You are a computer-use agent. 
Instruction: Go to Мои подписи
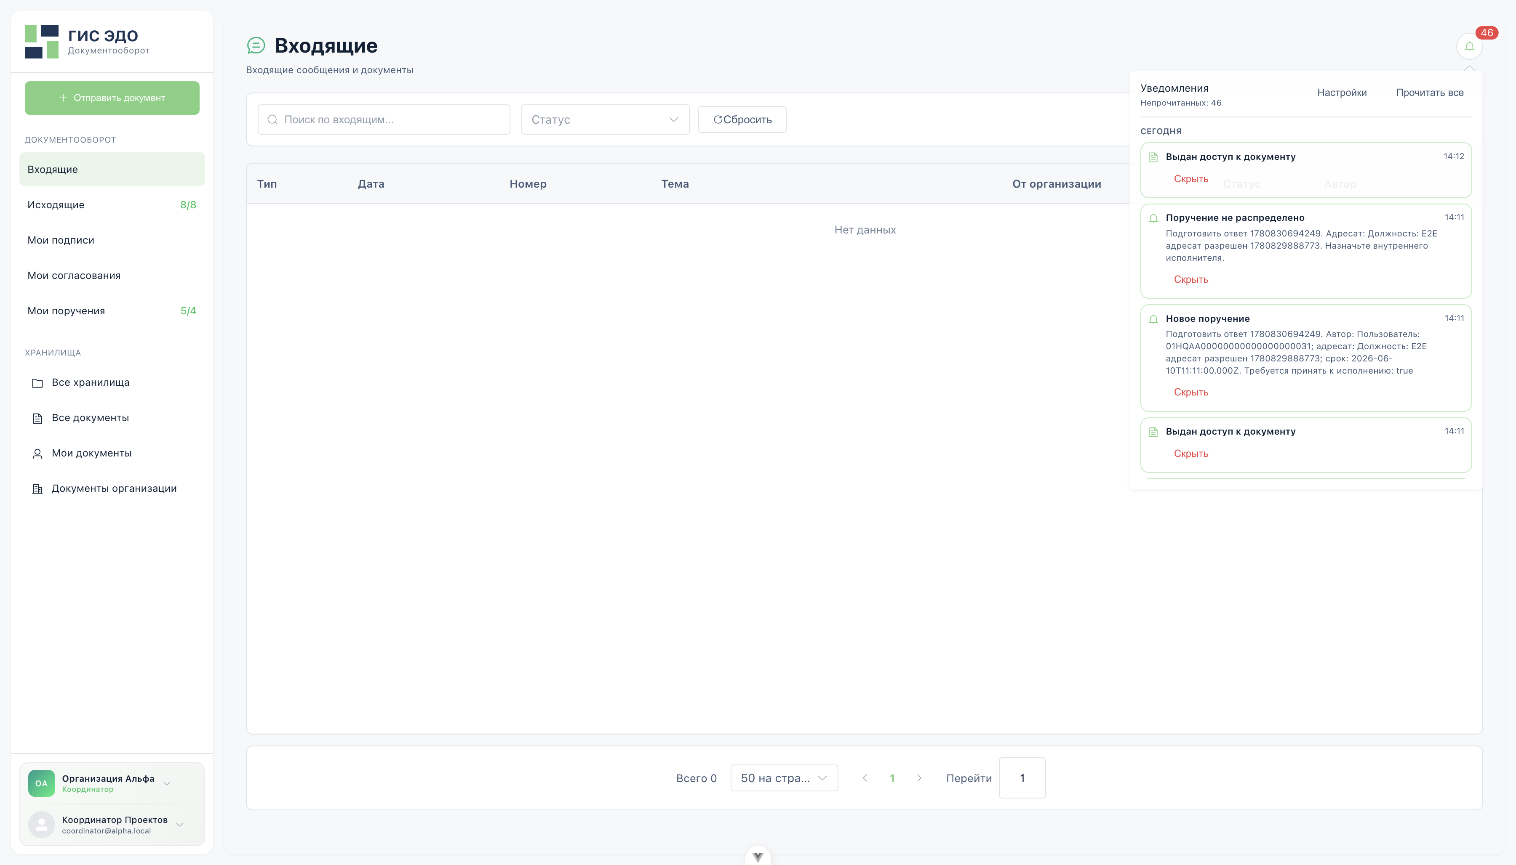tap(112, 240)
